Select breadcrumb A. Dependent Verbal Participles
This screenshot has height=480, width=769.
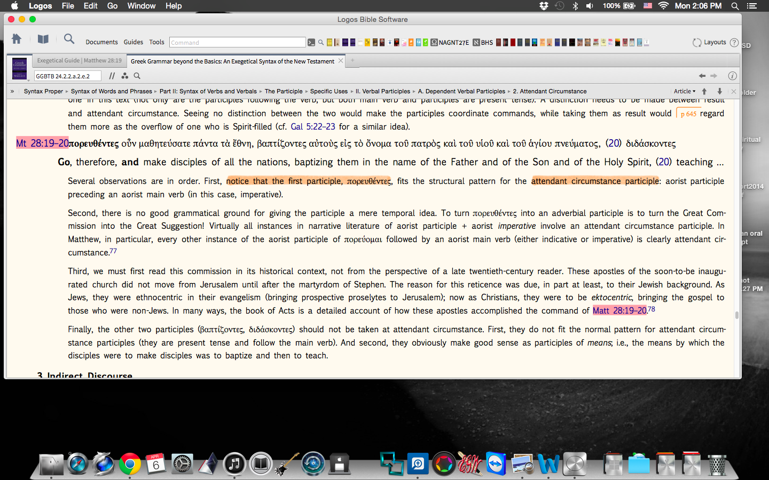click(x=461, y=91)
